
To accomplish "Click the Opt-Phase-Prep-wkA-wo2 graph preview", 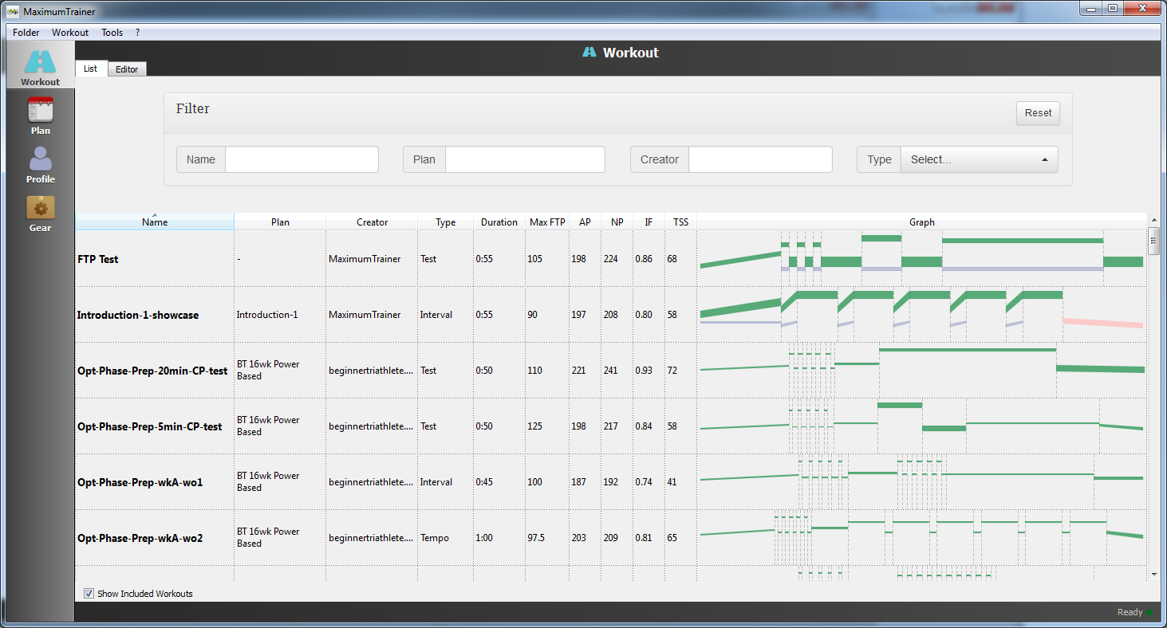I will tap(921, 538).
